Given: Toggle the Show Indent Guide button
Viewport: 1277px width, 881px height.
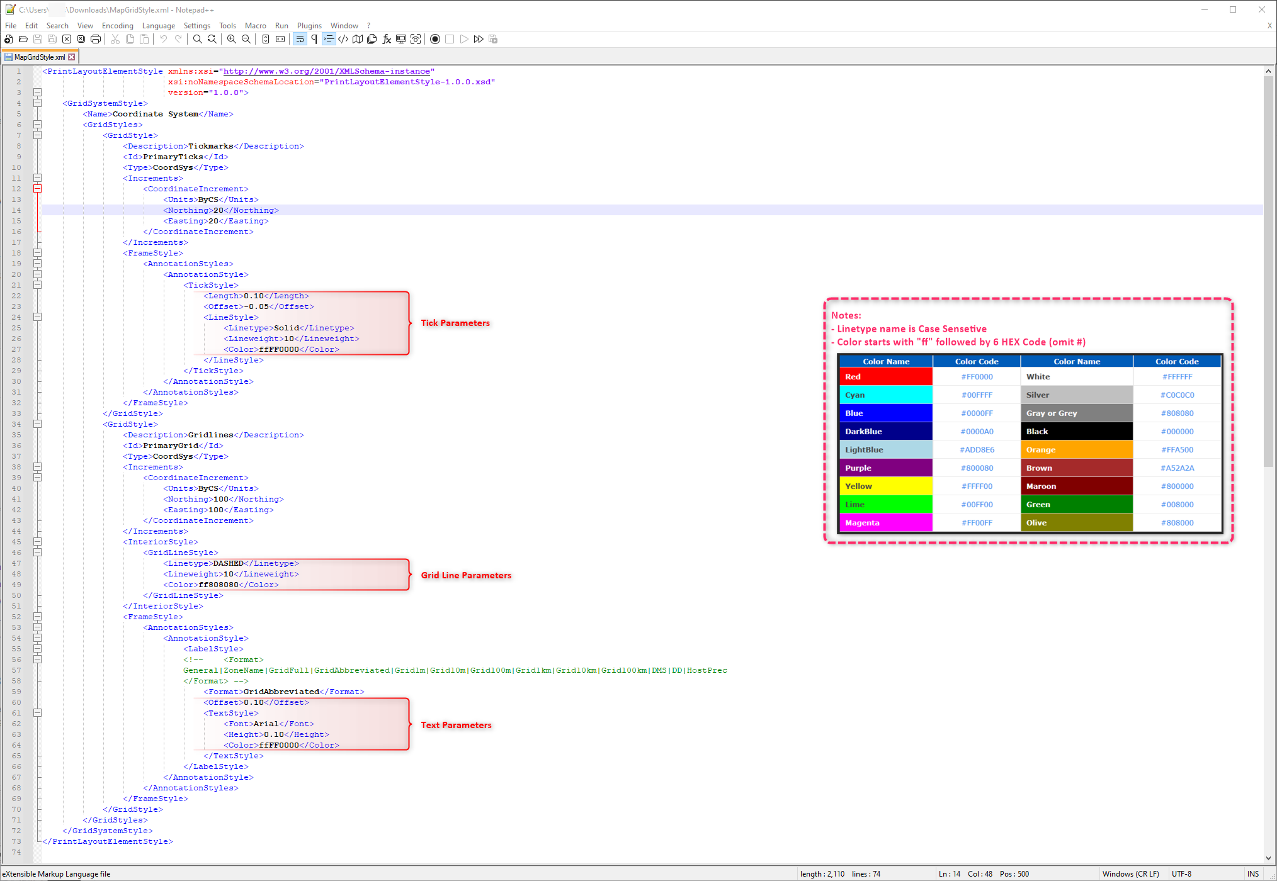Looking at the screenshot, I should (329, 39).
